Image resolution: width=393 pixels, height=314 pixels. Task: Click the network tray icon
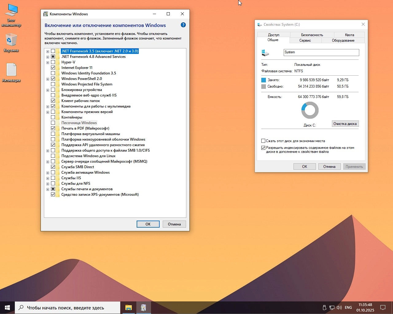point(332,308)
